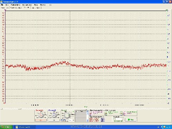The image size is (172, 129).
Task: Click the scroll-up arrow of the bottom list
Action: (x=87, y=111)
